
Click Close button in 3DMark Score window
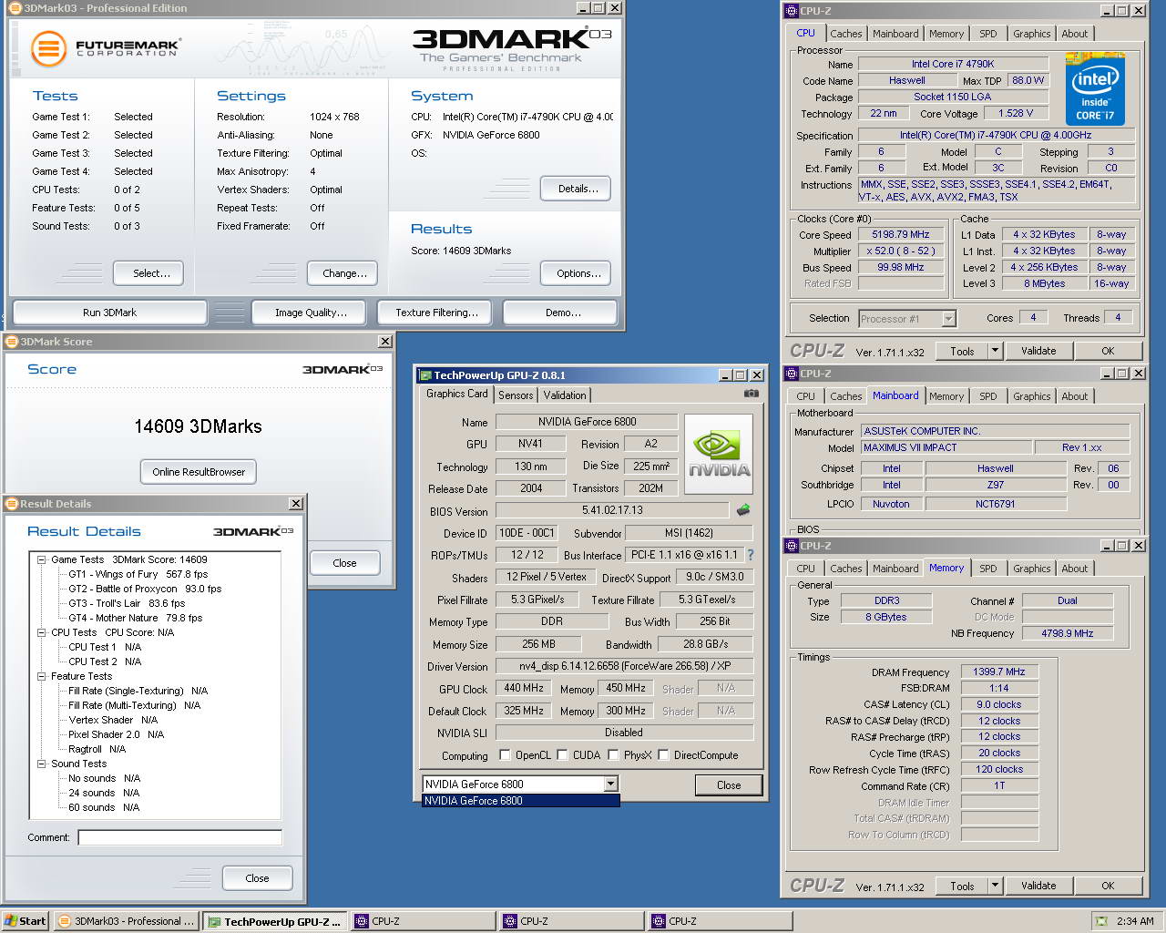tap(344, 563)
